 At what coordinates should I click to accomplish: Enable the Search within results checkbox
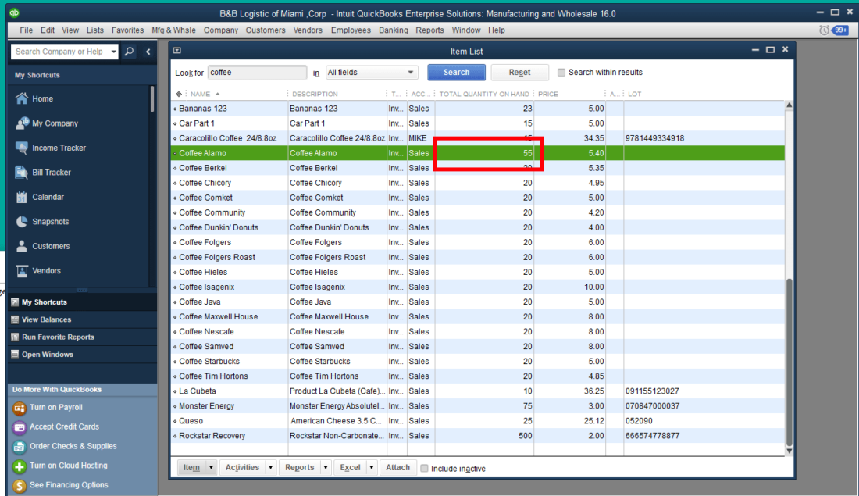(x=561, y=73)
